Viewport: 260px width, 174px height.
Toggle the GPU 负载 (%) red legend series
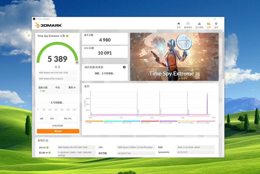150,122
